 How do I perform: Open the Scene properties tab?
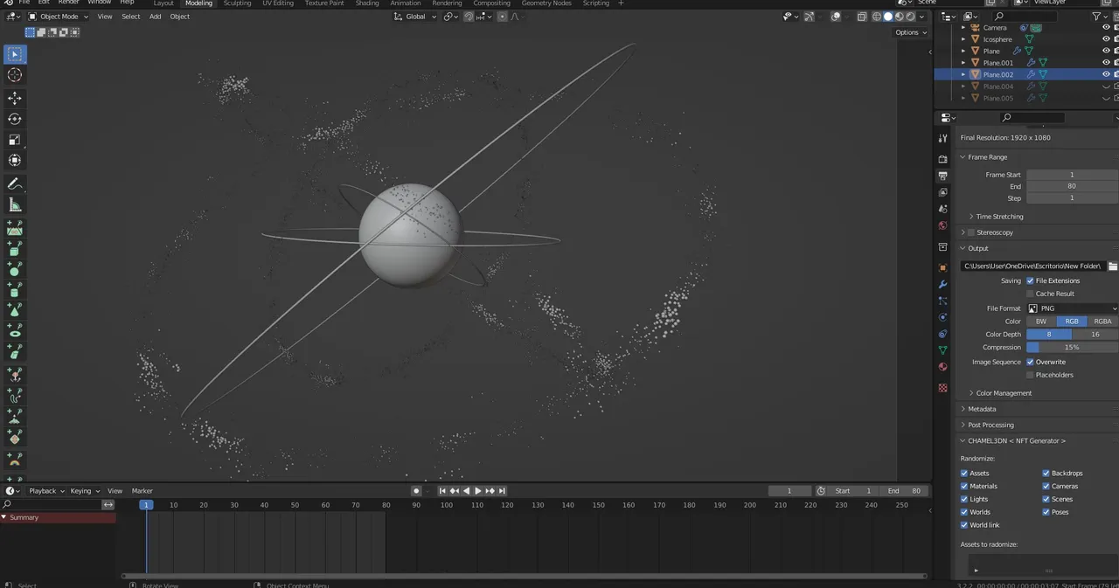942,209
